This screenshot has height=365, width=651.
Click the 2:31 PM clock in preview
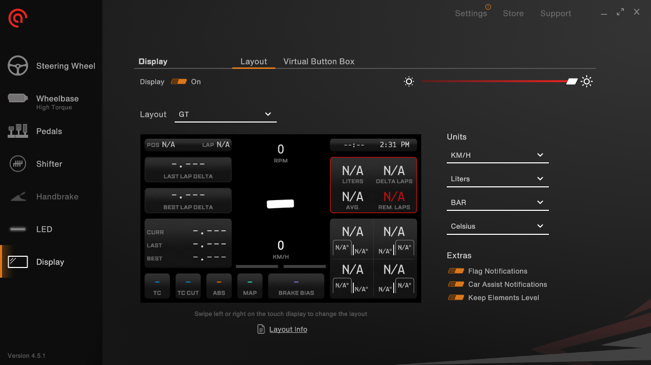pos(395,145)
